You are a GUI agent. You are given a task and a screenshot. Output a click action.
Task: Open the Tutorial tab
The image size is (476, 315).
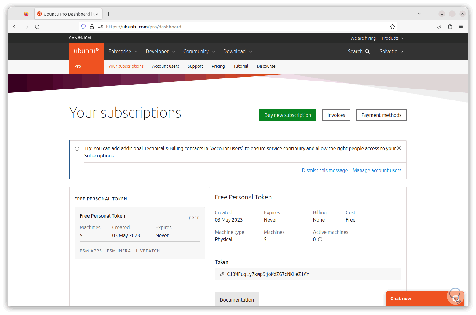(x=241, y=66)
